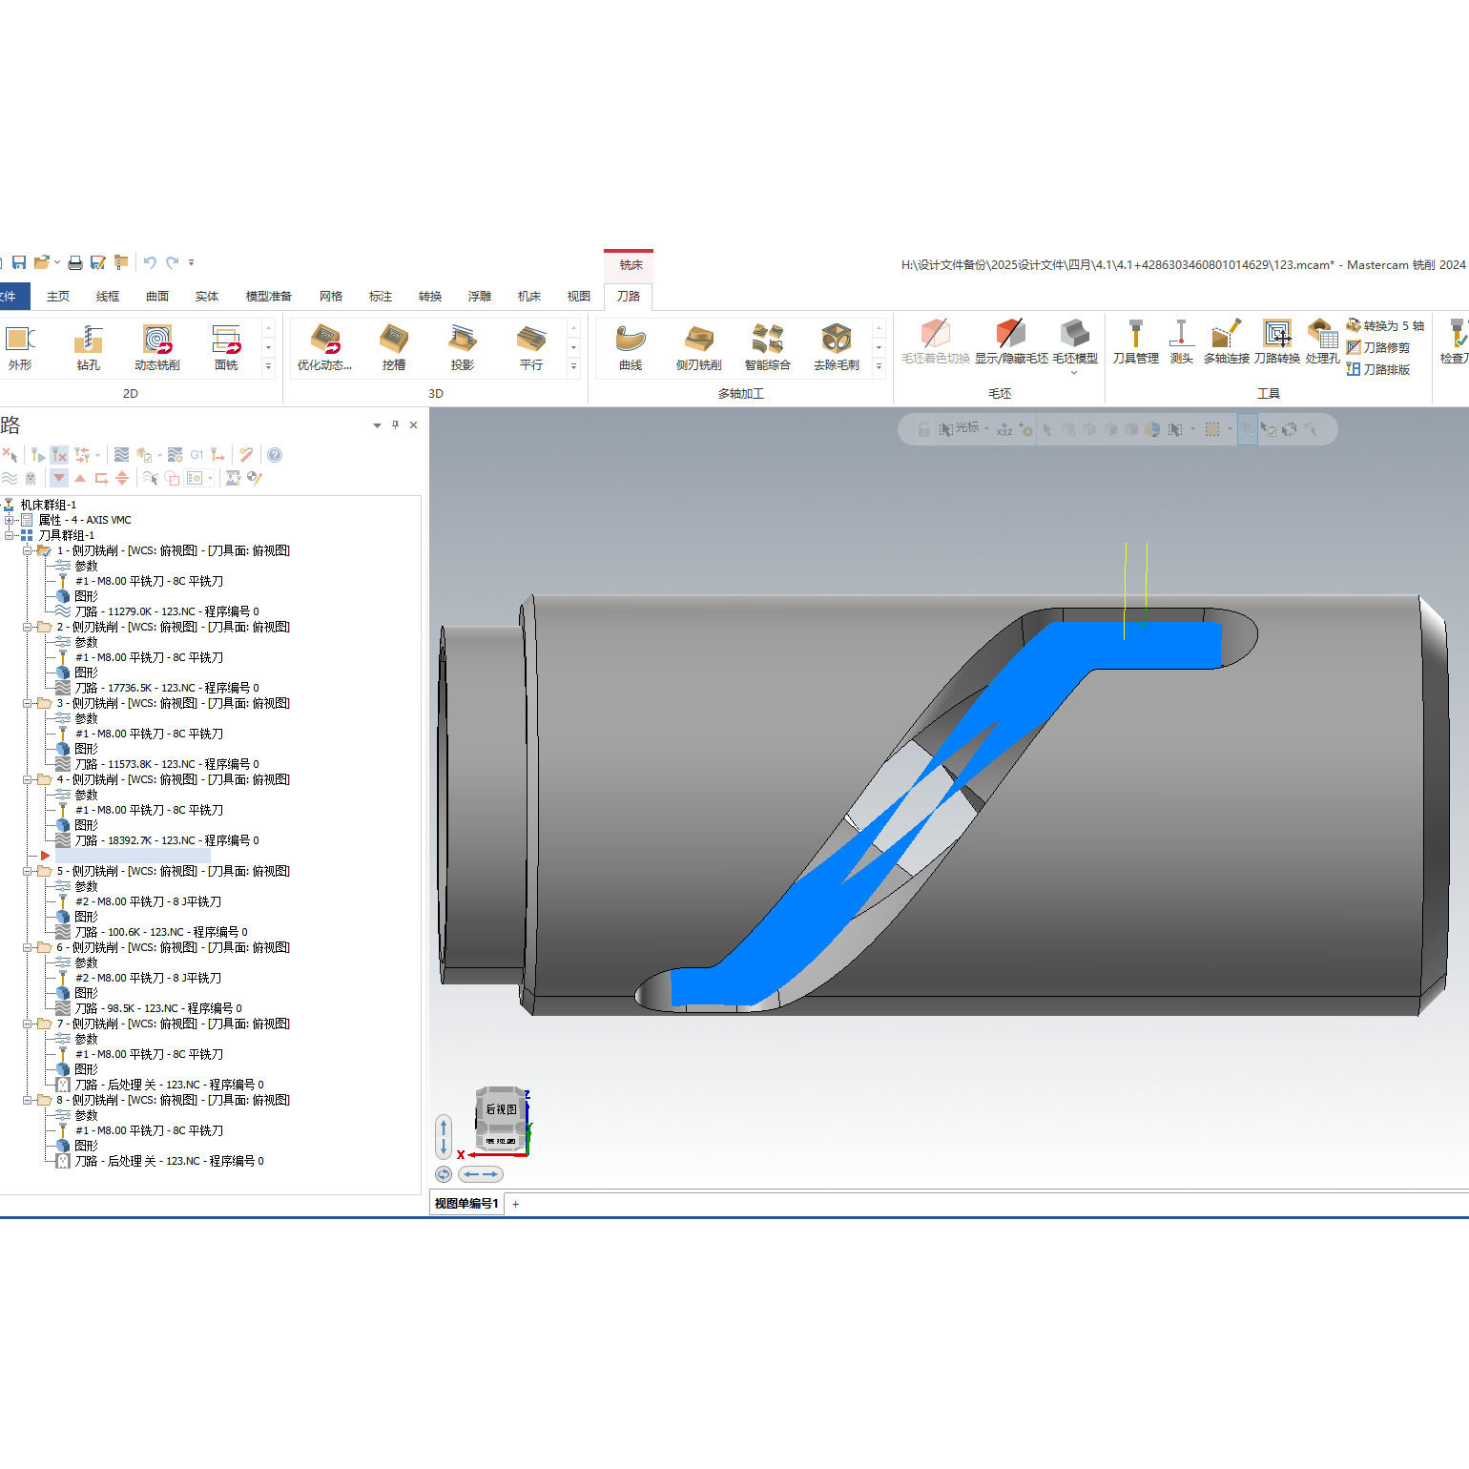Image resolution: width=1469 pixels, height=1469 pixels.
Task: Click 刀路修剪 trim toolpath button
Action: click(1378, 347)
